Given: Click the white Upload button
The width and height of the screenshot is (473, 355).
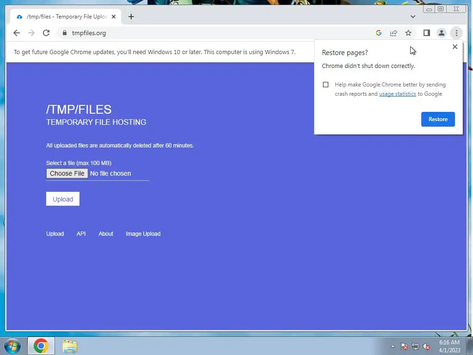Looking at the screenshot, I should (63, 199).
